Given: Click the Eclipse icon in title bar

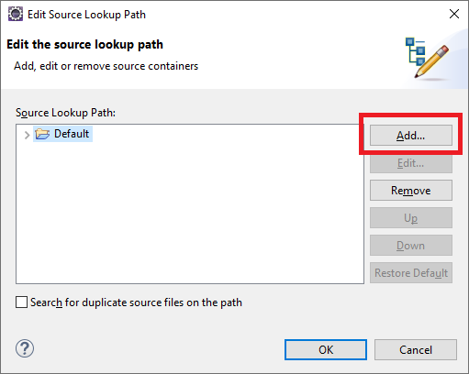Looking at the screenshot, I should (x=16, y=14).
